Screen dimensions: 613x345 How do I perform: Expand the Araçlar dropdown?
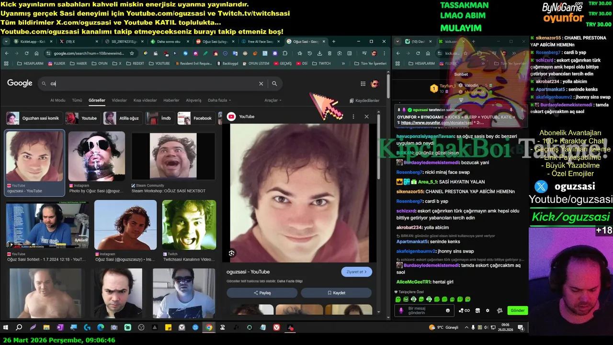(273, 100)
